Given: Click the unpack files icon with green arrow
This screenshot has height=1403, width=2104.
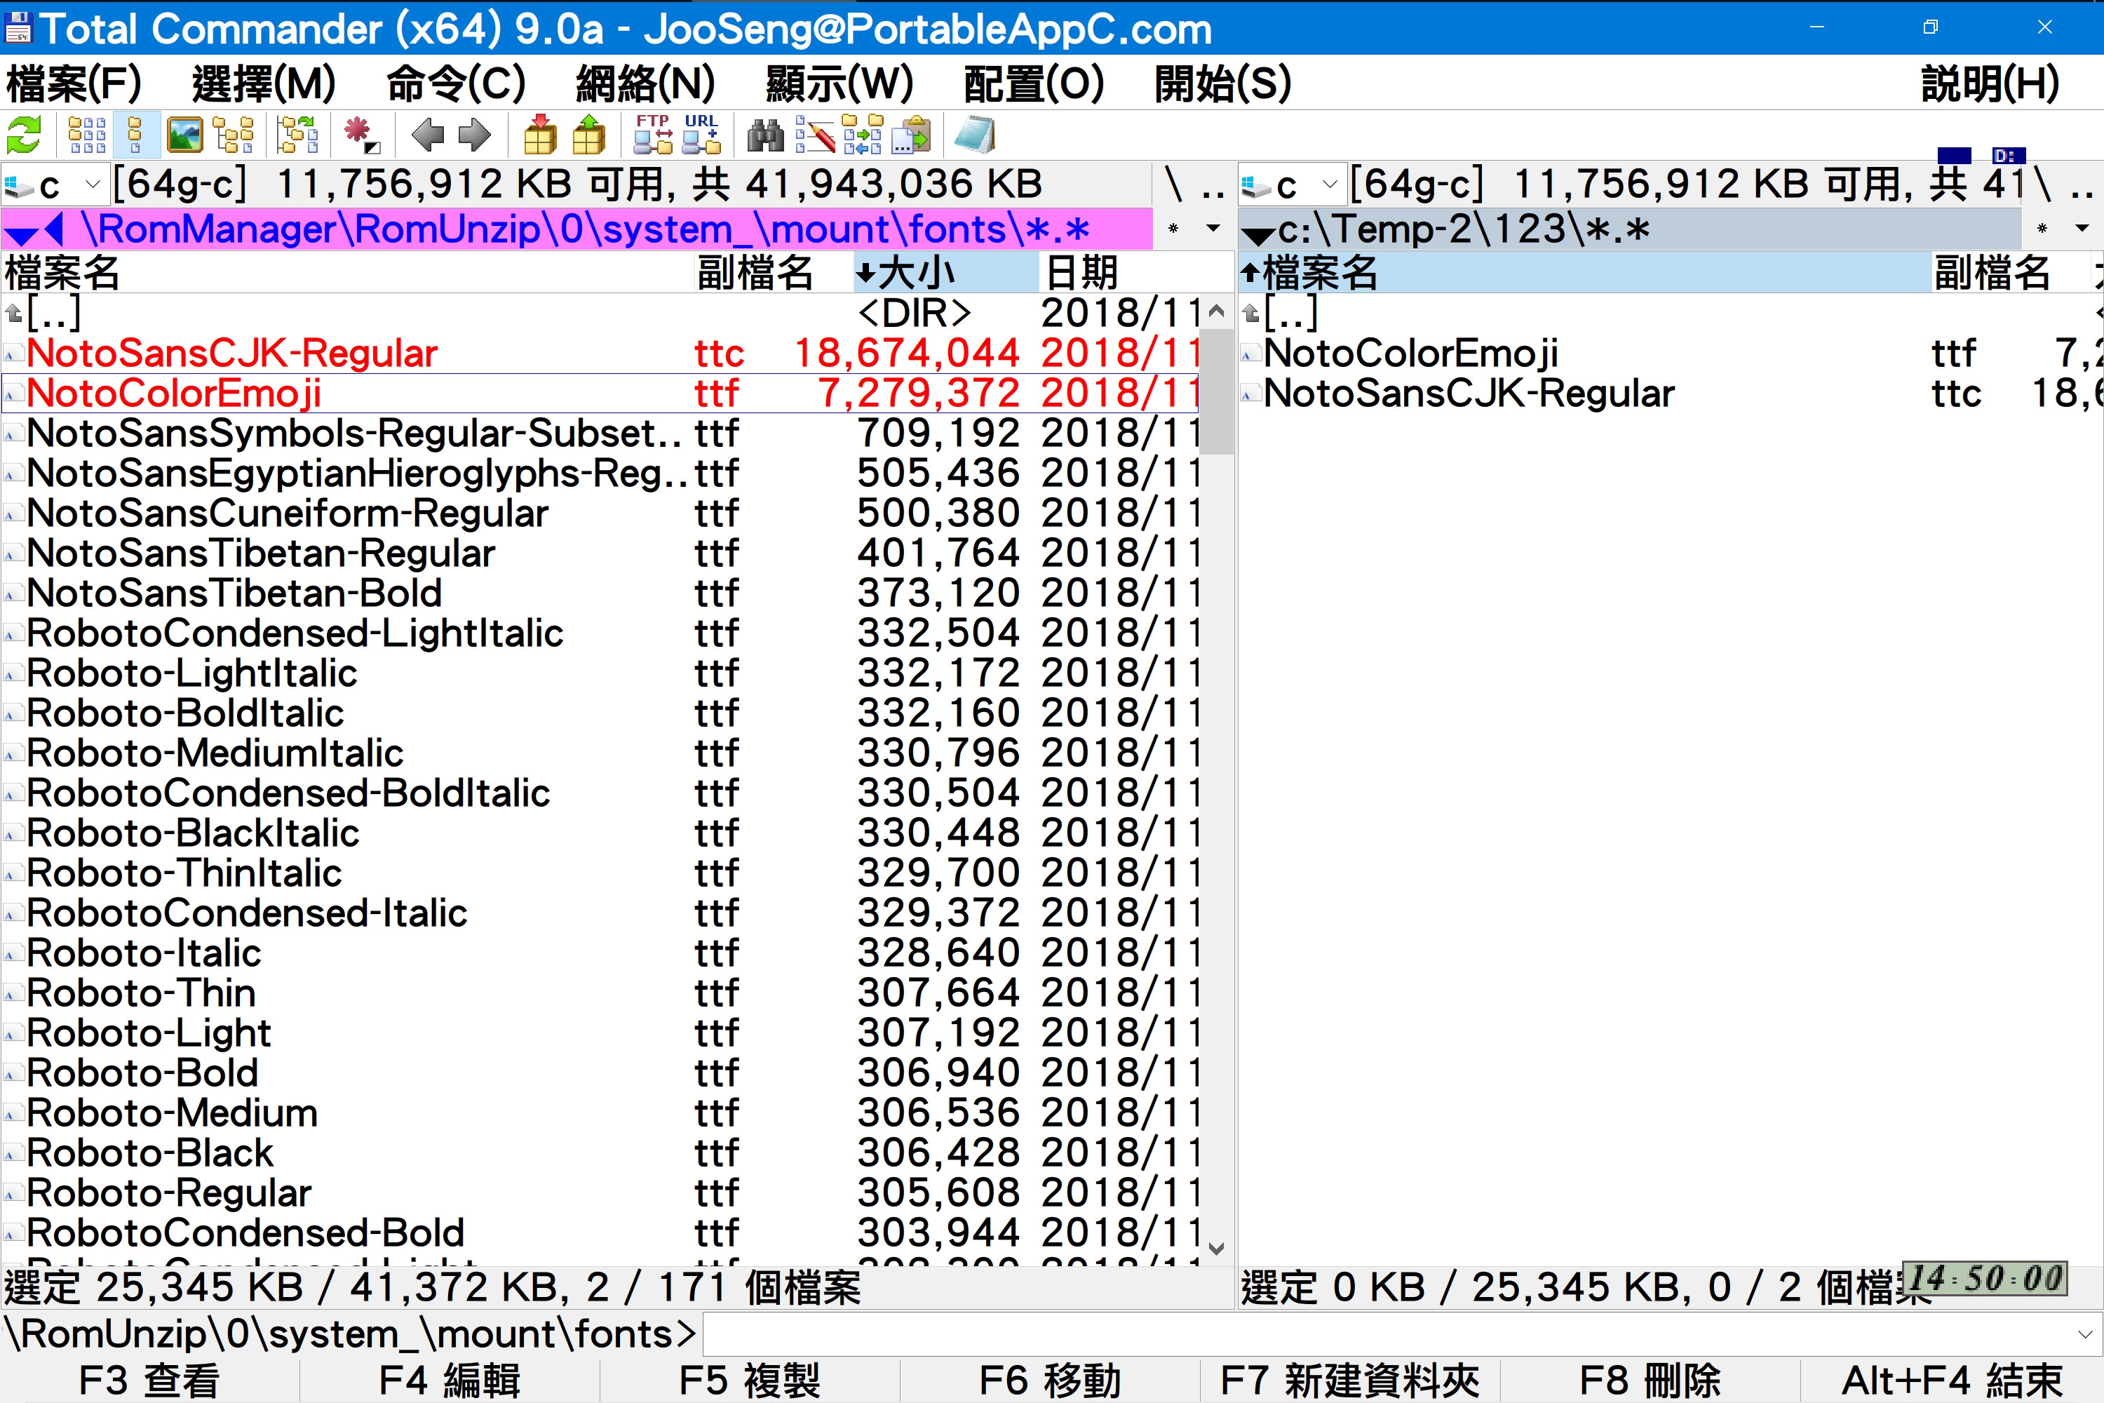Looking at the screenshot, I should pyautogui.click(x=588, y=136).
